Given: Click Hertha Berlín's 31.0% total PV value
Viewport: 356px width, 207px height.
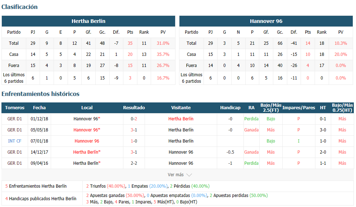Looking at the screenshot, I should click(x=163, y=43).
